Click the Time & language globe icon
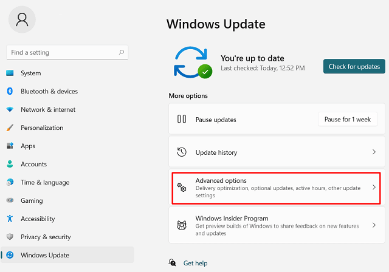 tap(10, 182)
